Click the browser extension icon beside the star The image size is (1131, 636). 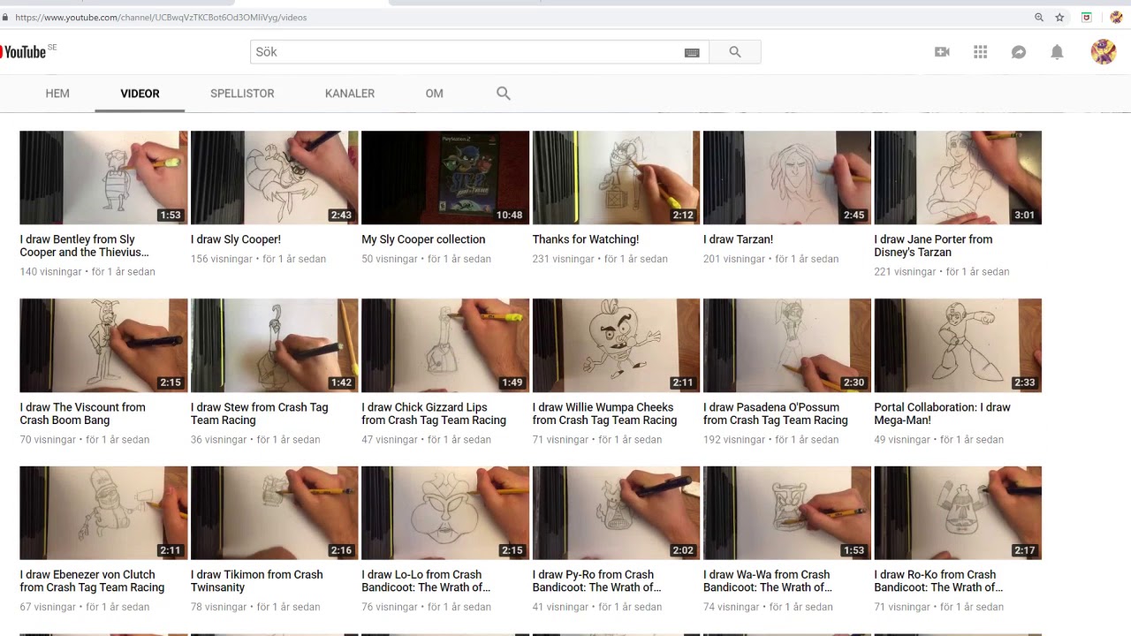click(x=1087, y=18)
